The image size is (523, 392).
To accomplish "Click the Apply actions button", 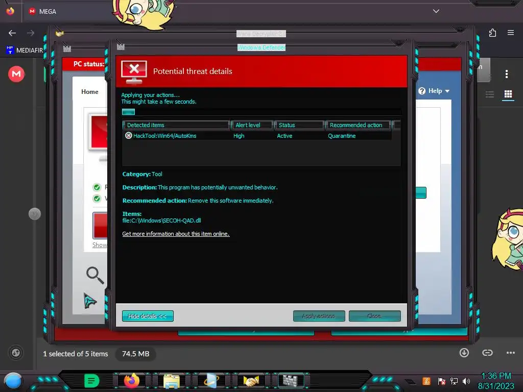I will (319, 316).
